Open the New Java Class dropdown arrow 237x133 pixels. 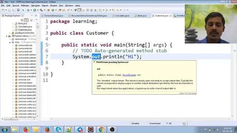click(56, 10)
